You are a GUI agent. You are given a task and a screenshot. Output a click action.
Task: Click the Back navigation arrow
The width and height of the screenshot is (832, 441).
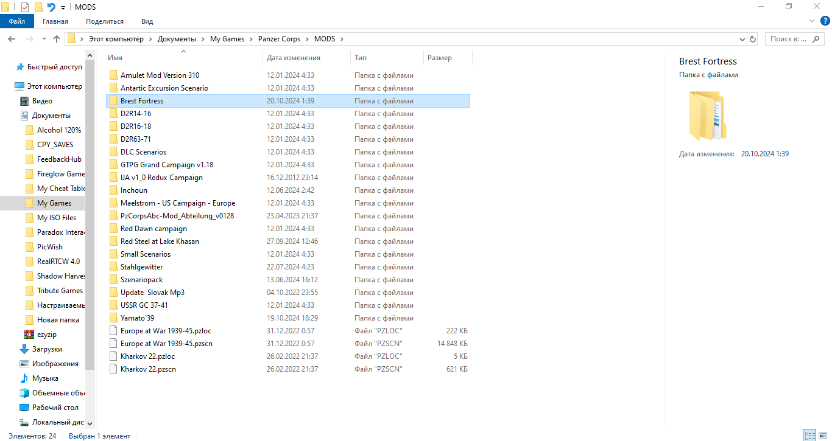point(12,39)
